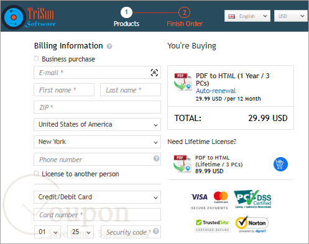This screenshot has height=244, width=309.
Task: Check the Business purchase checkbox
Action: [x=36, y=59]
